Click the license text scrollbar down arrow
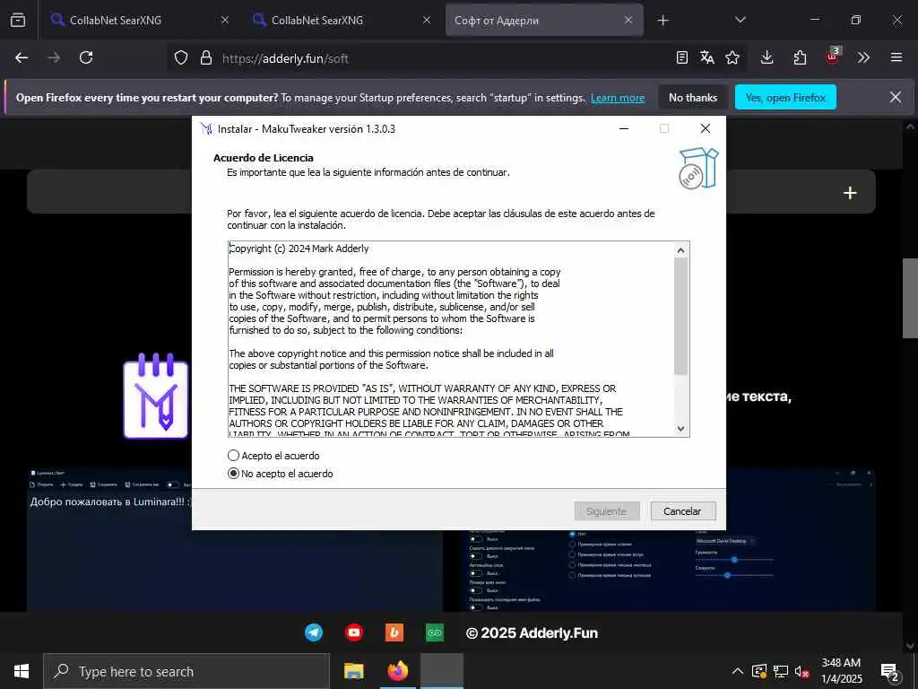The width and height of the screenshot is (918, 689). [680, 428]
